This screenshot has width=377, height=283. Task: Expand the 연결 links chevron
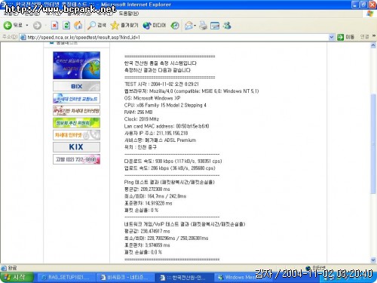click(374, 36)
